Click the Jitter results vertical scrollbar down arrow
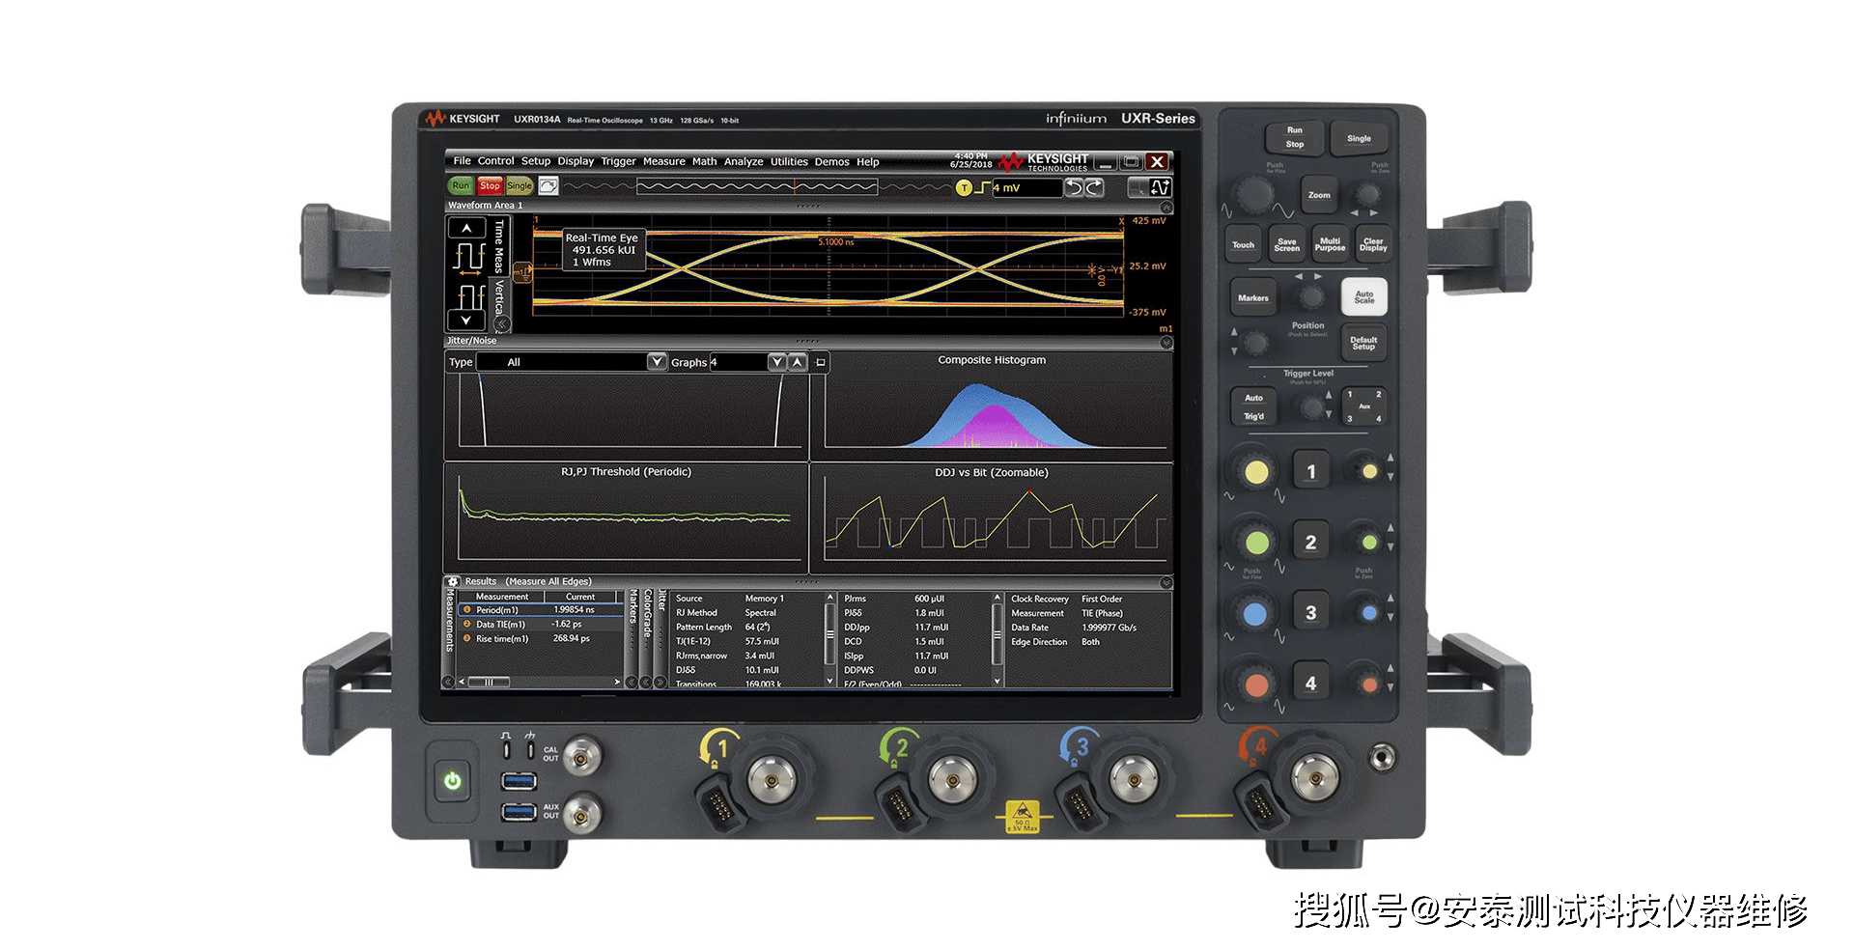 (829, 682)
